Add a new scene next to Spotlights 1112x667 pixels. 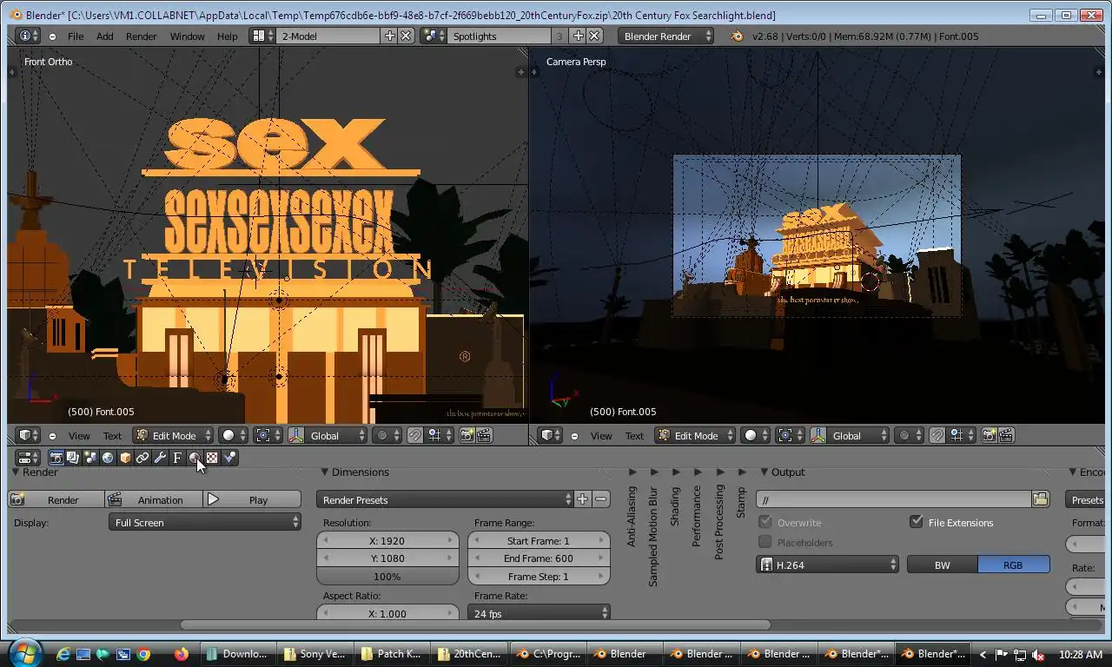pos(579,36)
